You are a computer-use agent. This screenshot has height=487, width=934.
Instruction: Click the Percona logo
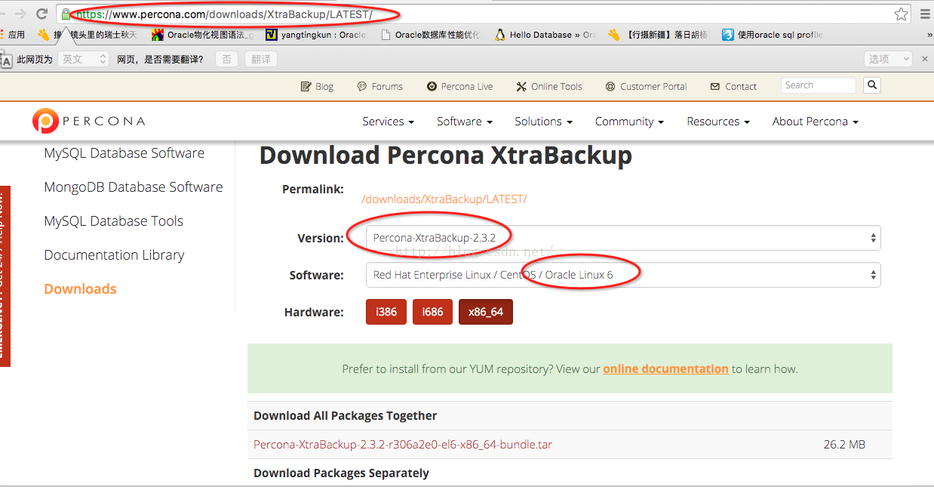88,121
